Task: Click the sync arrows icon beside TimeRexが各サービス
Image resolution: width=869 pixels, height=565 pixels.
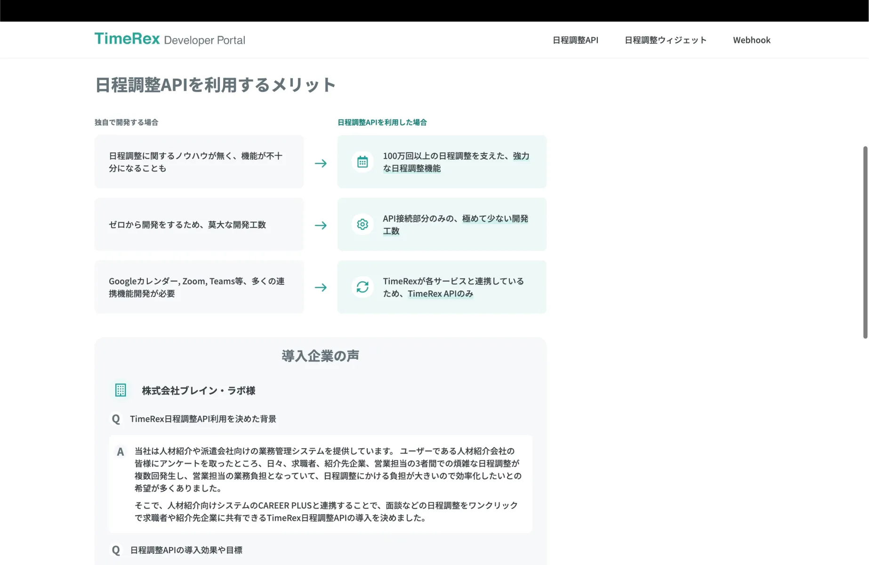Action: pyautogui.click(x=362, y=287)
